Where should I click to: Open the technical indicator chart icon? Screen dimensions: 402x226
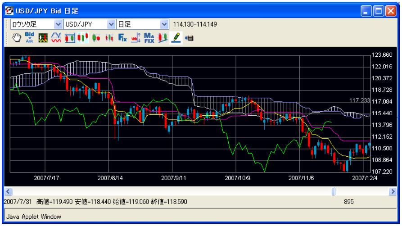(43, 38)
